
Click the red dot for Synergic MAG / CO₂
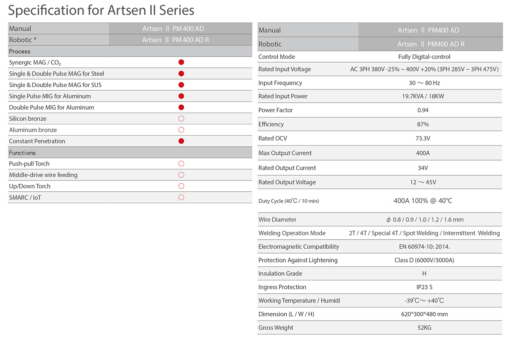(181, 62)
